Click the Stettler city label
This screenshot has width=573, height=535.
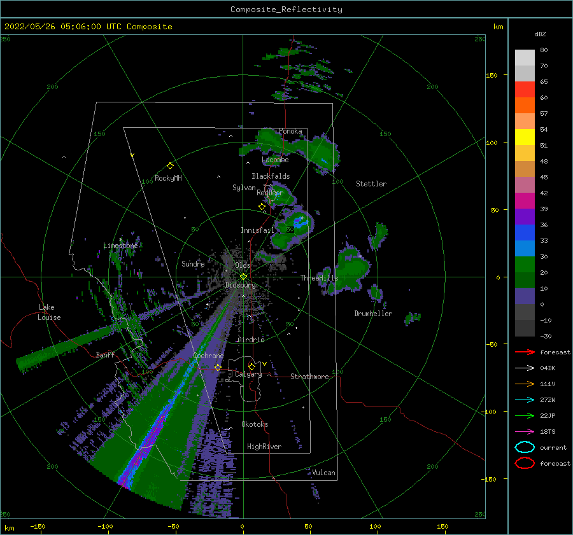371,184
